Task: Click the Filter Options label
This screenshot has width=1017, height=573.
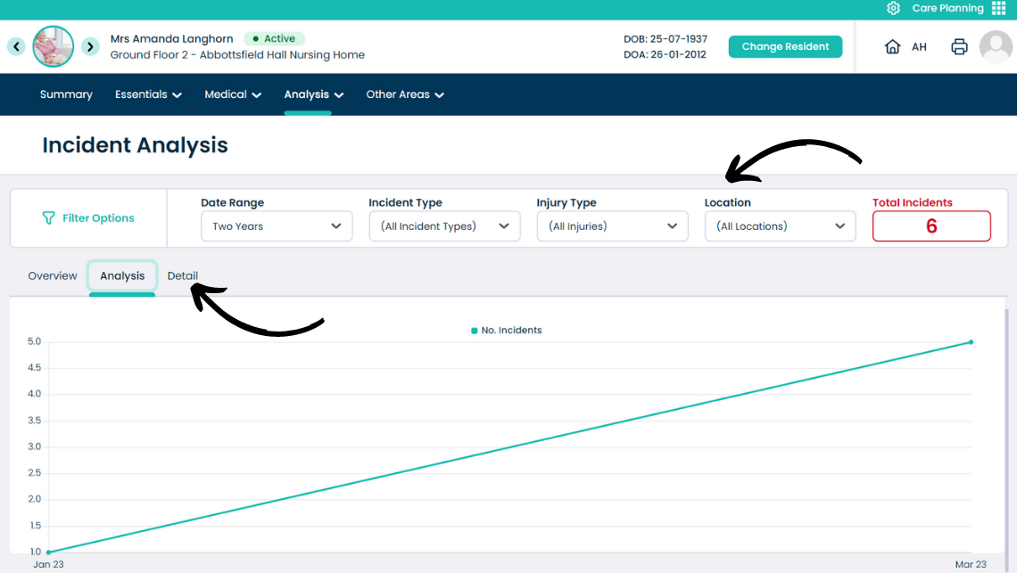Action: tap(99, 218)
